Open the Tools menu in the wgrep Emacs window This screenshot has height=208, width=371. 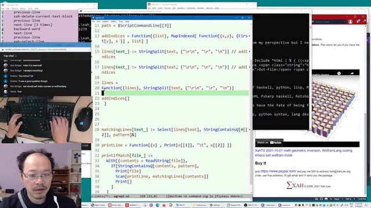pos(121,21)
